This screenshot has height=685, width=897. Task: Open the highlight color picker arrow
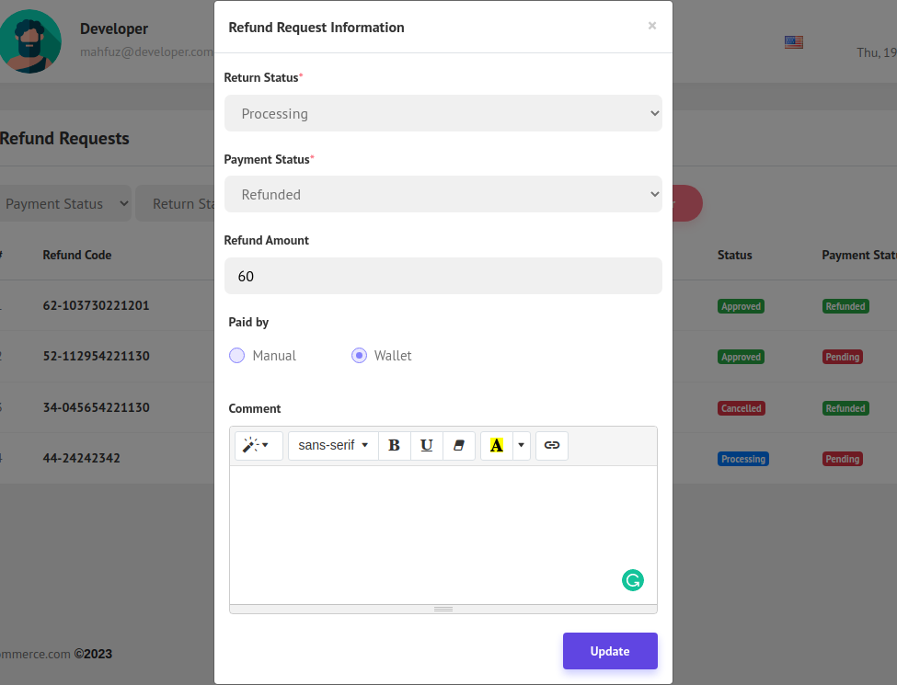click(522, 446)
